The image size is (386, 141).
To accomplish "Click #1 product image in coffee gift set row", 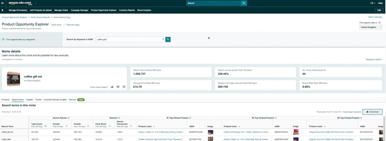I will point(210,132).
